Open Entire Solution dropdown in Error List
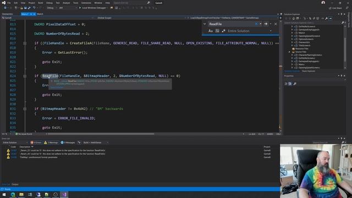This screenshot has height=198, width=352. (15, 142)
